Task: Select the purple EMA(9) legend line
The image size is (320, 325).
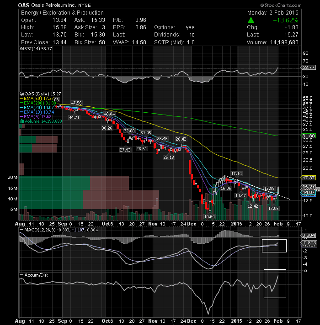Action: [21, 117]
